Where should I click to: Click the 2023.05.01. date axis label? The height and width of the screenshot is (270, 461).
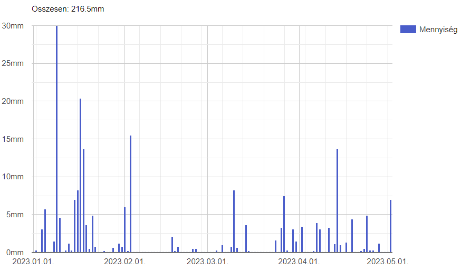(x=388, y=261)
